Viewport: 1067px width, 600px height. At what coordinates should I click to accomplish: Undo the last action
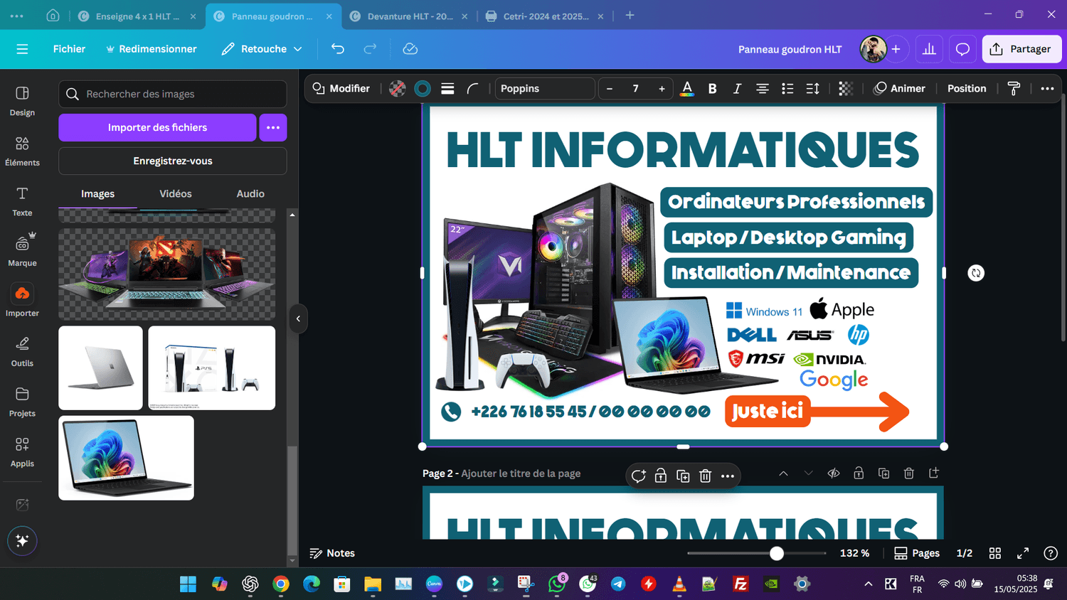(x=338, y=49)
